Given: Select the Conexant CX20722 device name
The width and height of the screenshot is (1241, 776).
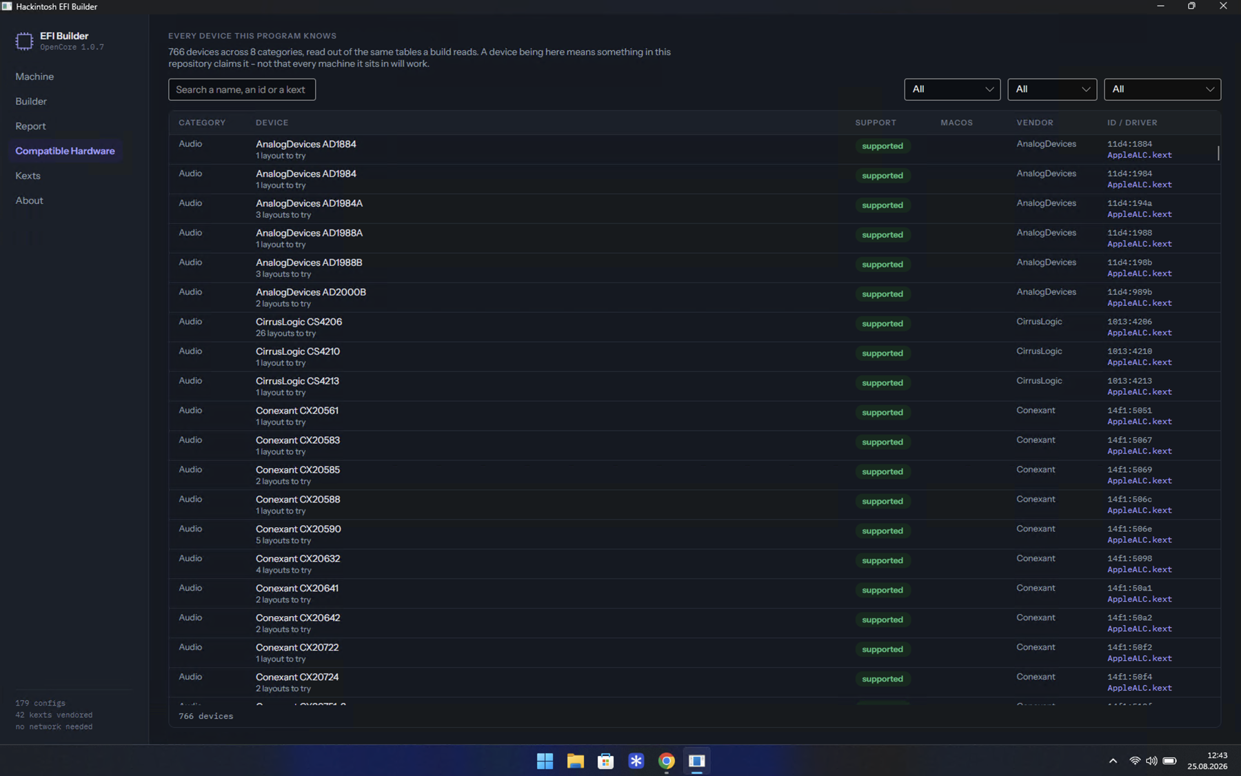Looking at the screenshot, I should [297, 648].
